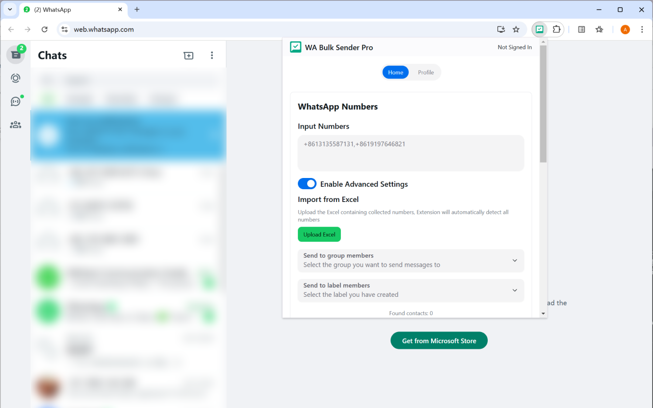Open the WhatsApp Status icon

pos(16,78)
